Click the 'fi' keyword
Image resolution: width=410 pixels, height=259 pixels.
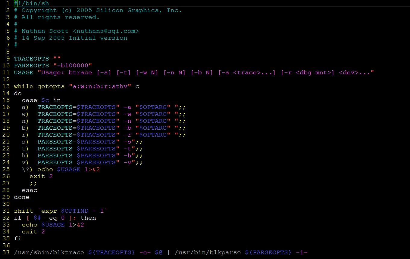tap(18, 239)
